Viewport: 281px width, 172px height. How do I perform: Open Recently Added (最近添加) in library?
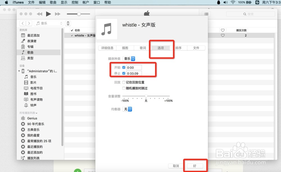(x=33, y=35)
